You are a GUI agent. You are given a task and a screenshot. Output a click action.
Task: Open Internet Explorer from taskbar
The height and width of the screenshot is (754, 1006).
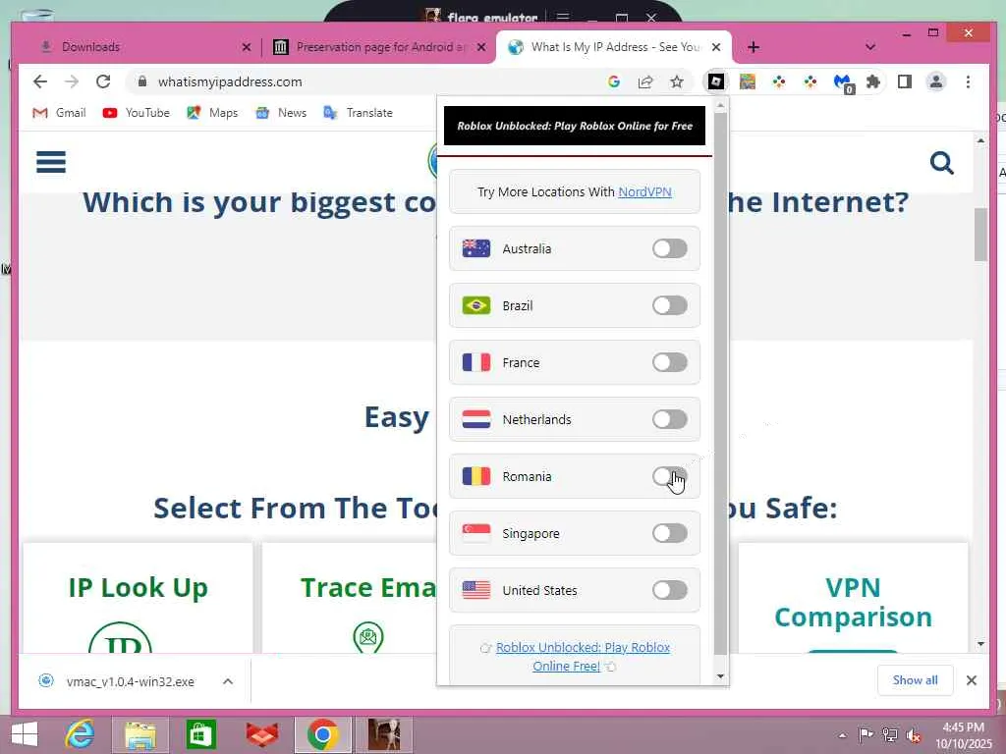[x=80, y=734]
